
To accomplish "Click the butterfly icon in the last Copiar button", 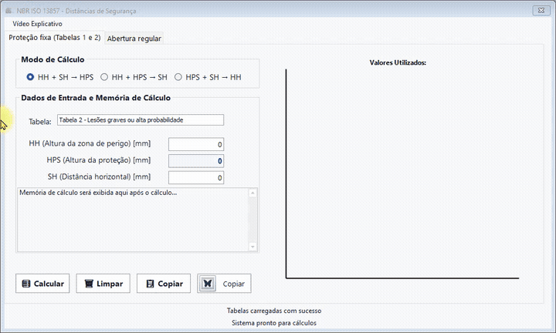I will pyautogui.click(x=208, y=284).
